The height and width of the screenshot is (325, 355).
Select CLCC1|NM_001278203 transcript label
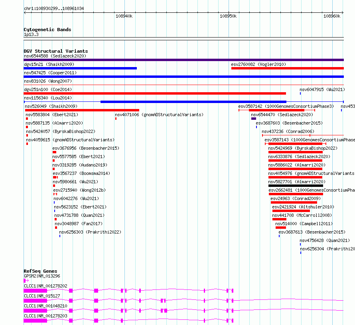(45, 316)
